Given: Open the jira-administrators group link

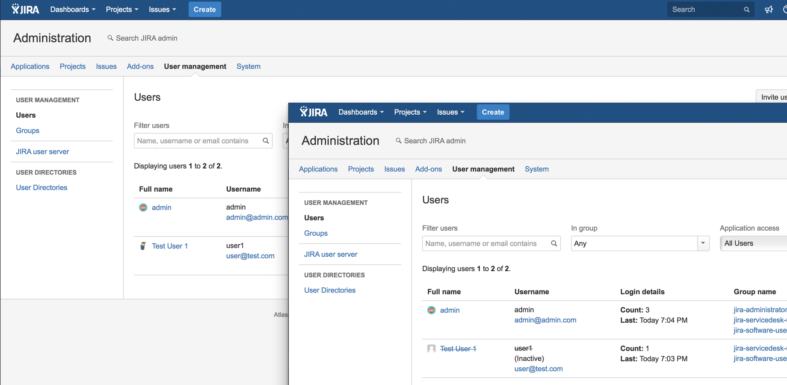Looking at the screenshot, I should point(760,310).
